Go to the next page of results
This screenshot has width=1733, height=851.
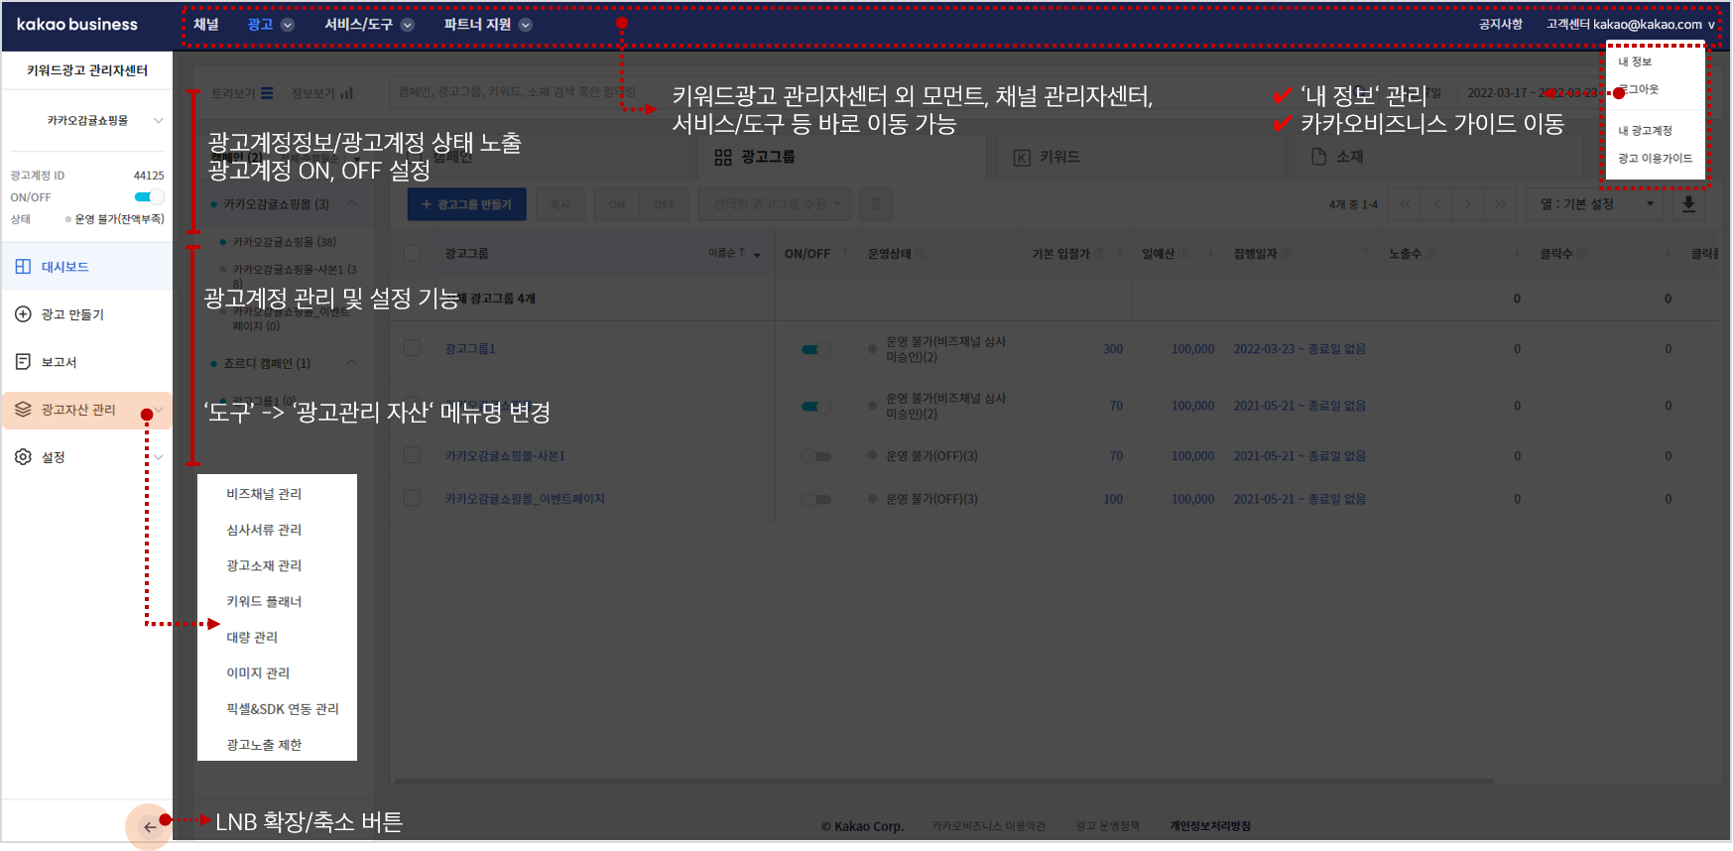(1468, 204)
